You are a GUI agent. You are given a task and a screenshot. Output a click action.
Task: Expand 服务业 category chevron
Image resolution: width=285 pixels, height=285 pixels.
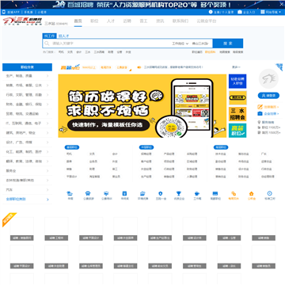tap(47, 171)
